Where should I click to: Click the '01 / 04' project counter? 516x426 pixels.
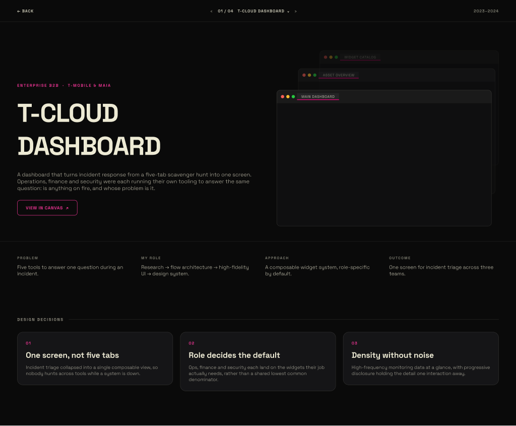coord(225,11)
